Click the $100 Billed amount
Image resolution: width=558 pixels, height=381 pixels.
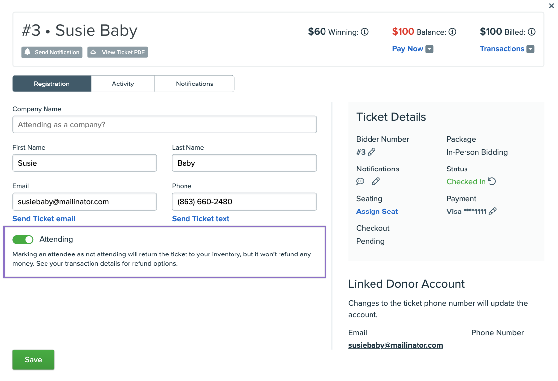click(491, 32)
